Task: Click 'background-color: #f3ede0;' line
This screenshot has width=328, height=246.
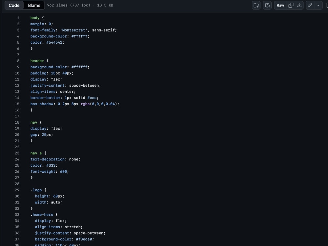Action: (x=64, y=239)
